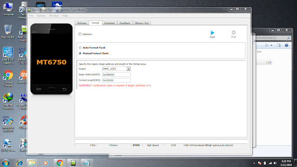
Task: Open the Recycle Bin desktop icon
Action: tap(8, 32)
